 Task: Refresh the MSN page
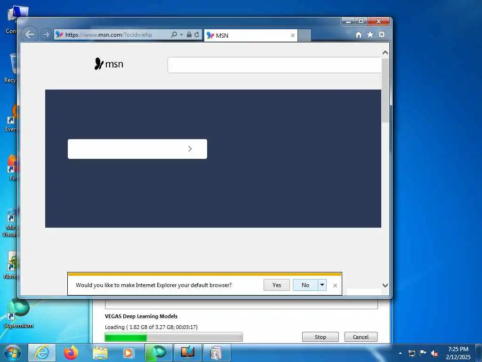click(197, 34)
